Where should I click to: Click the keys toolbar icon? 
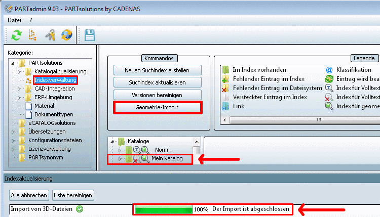tap(50, 35)
